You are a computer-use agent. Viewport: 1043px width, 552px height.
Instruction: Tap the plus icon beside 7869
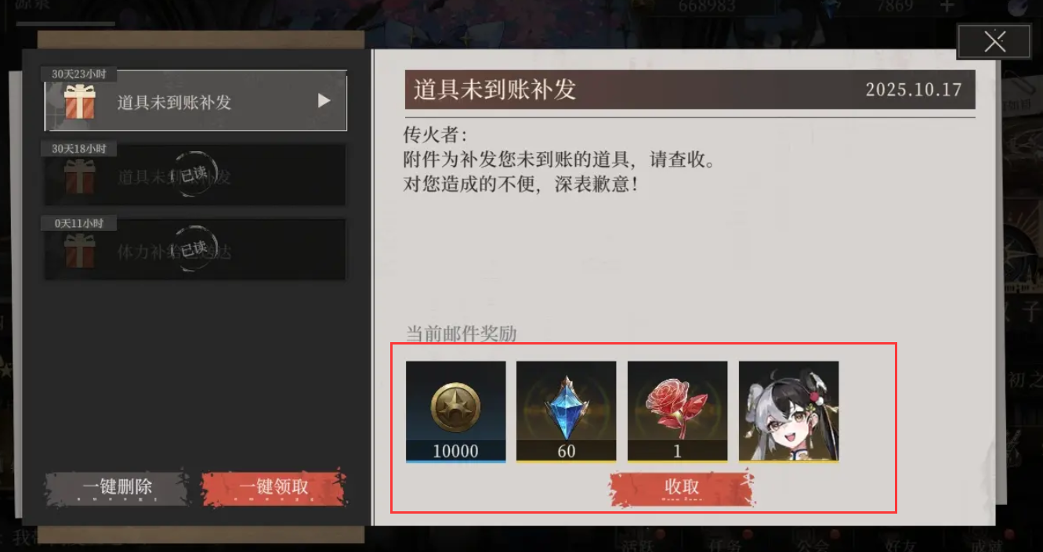(947, 7)
